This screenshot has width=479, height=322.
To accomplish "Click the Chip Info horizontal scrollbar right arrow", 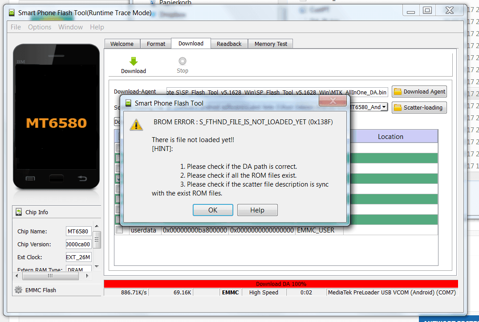I will 87,276.
